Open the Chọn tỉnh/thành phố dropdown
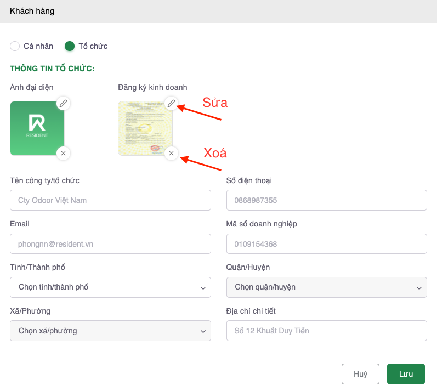The height and width of the screenshot is (391, 437). pyautogui.click(x=110, y=287)
